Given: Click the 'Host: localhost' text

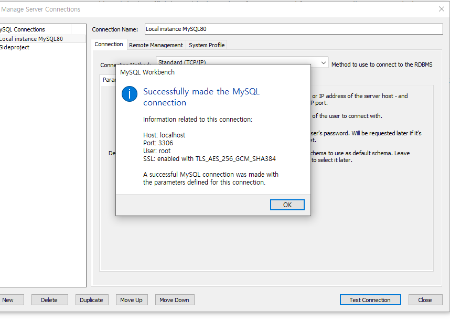Looking at the screenshot, I should click(164, 135).
